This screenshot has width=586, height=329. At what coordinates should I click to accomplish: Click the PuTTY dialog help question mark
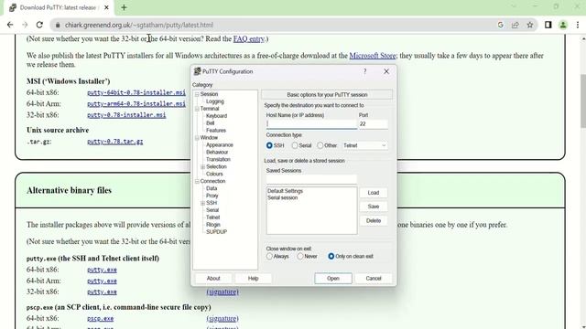point(365,71)
